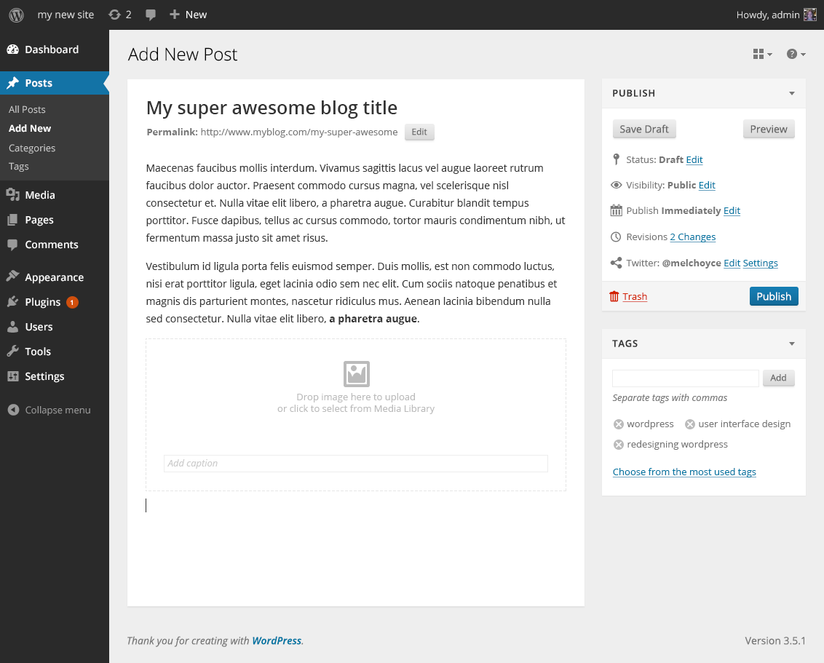This screenshot has width=824, height=663.
Task: Click the permalink URL text
Action: point(299,132)
